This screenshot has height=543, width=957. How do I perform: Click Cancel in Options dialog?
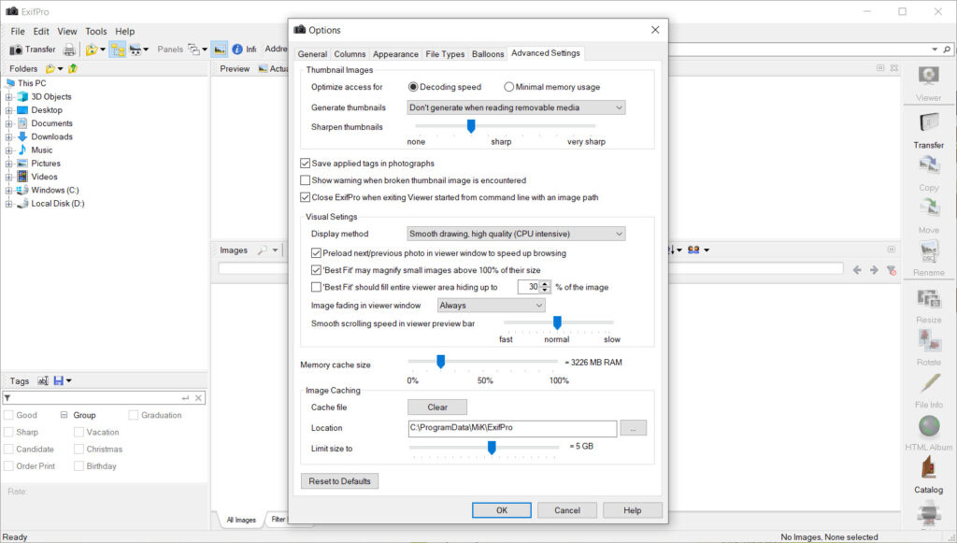[567, 510]
